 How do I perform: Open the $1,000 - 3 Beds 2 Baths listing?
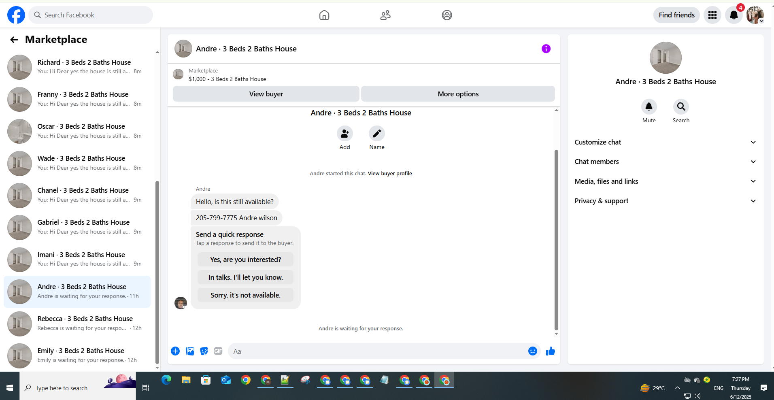pyautogui.click(x=227, y=79)
